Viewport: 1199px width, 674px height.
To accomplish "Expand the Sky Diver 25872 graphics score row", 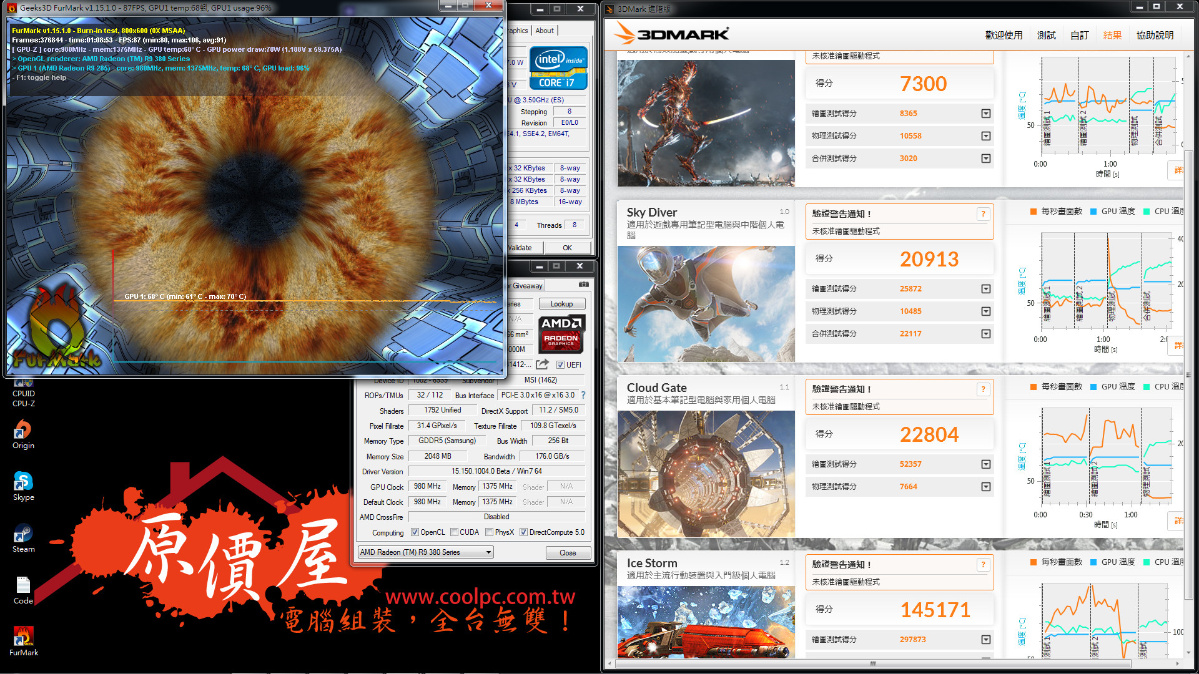I will [986, 289].
